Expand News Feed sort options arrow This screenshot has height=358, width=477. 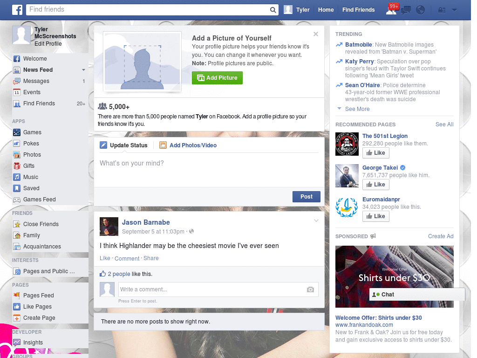83,70
